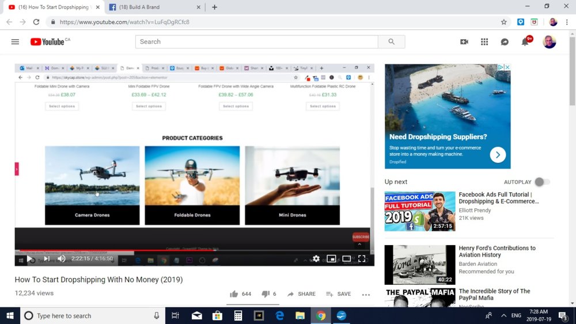Click the ENG language indicator
This screenshot has width=576, height=324.
[x=516, y=315]
